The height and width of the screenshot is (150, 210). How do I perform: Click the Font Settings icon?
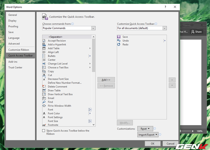[x=44, y=117]
